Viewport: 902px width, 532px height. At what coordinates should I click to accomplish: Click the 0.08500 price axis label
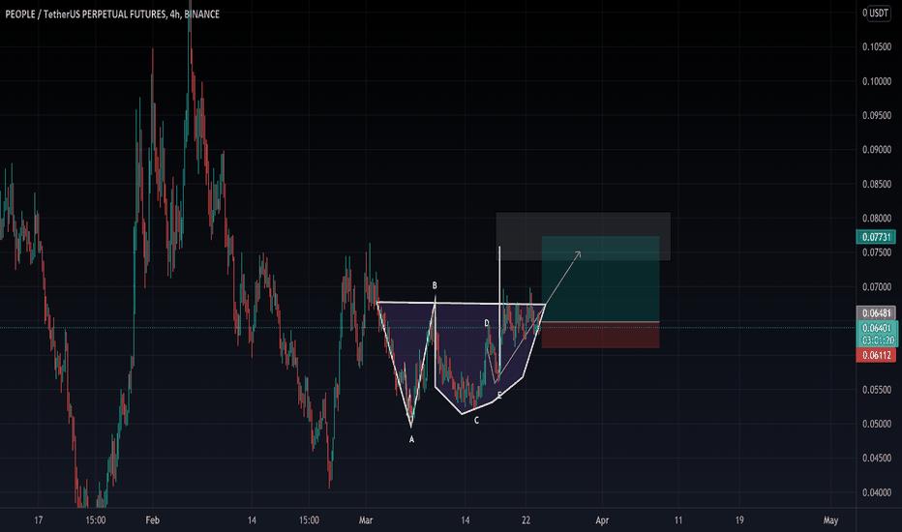(877, 185)
